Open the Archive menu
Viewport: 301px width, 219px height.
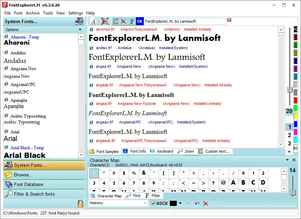(x=33, y=13)
